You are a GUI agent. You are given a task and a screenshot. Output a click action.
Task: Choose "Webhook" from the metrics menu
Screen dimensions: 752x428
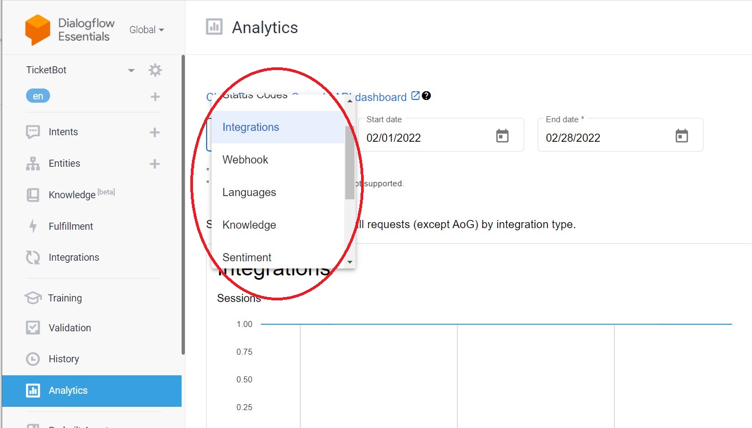(x=245, y=159)
